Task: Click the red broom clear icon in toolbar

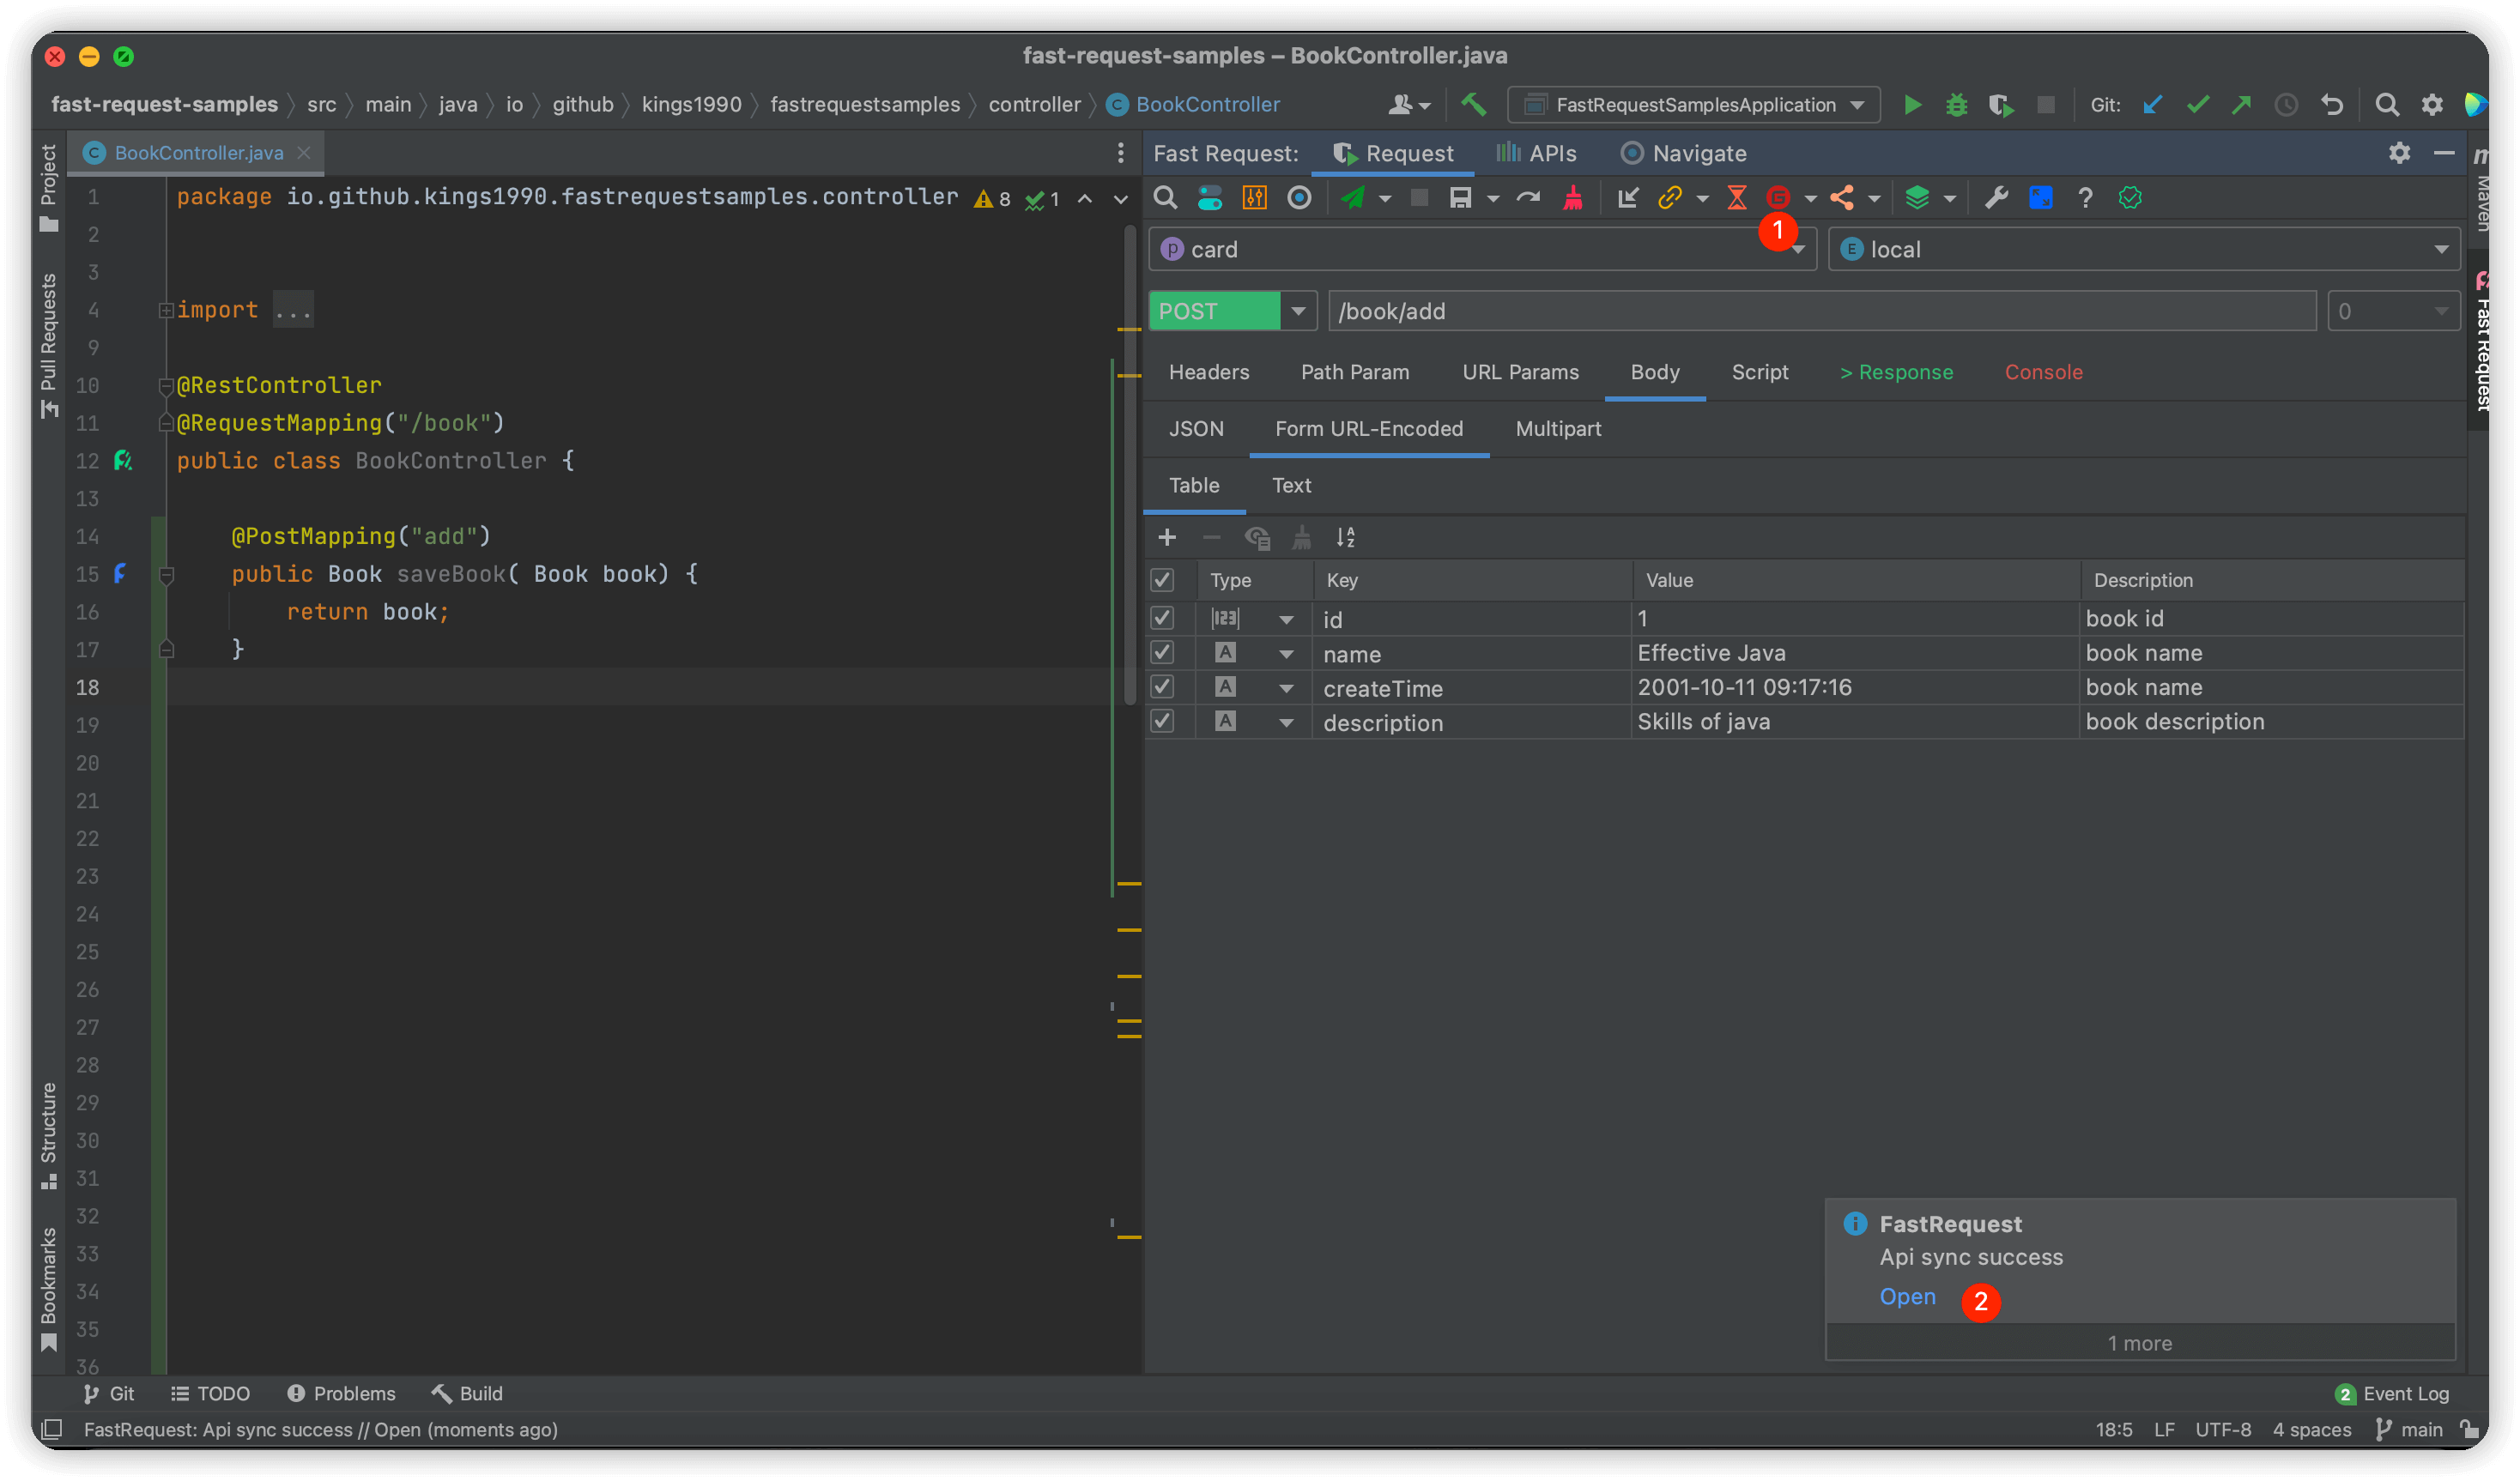Action: 1573,198
